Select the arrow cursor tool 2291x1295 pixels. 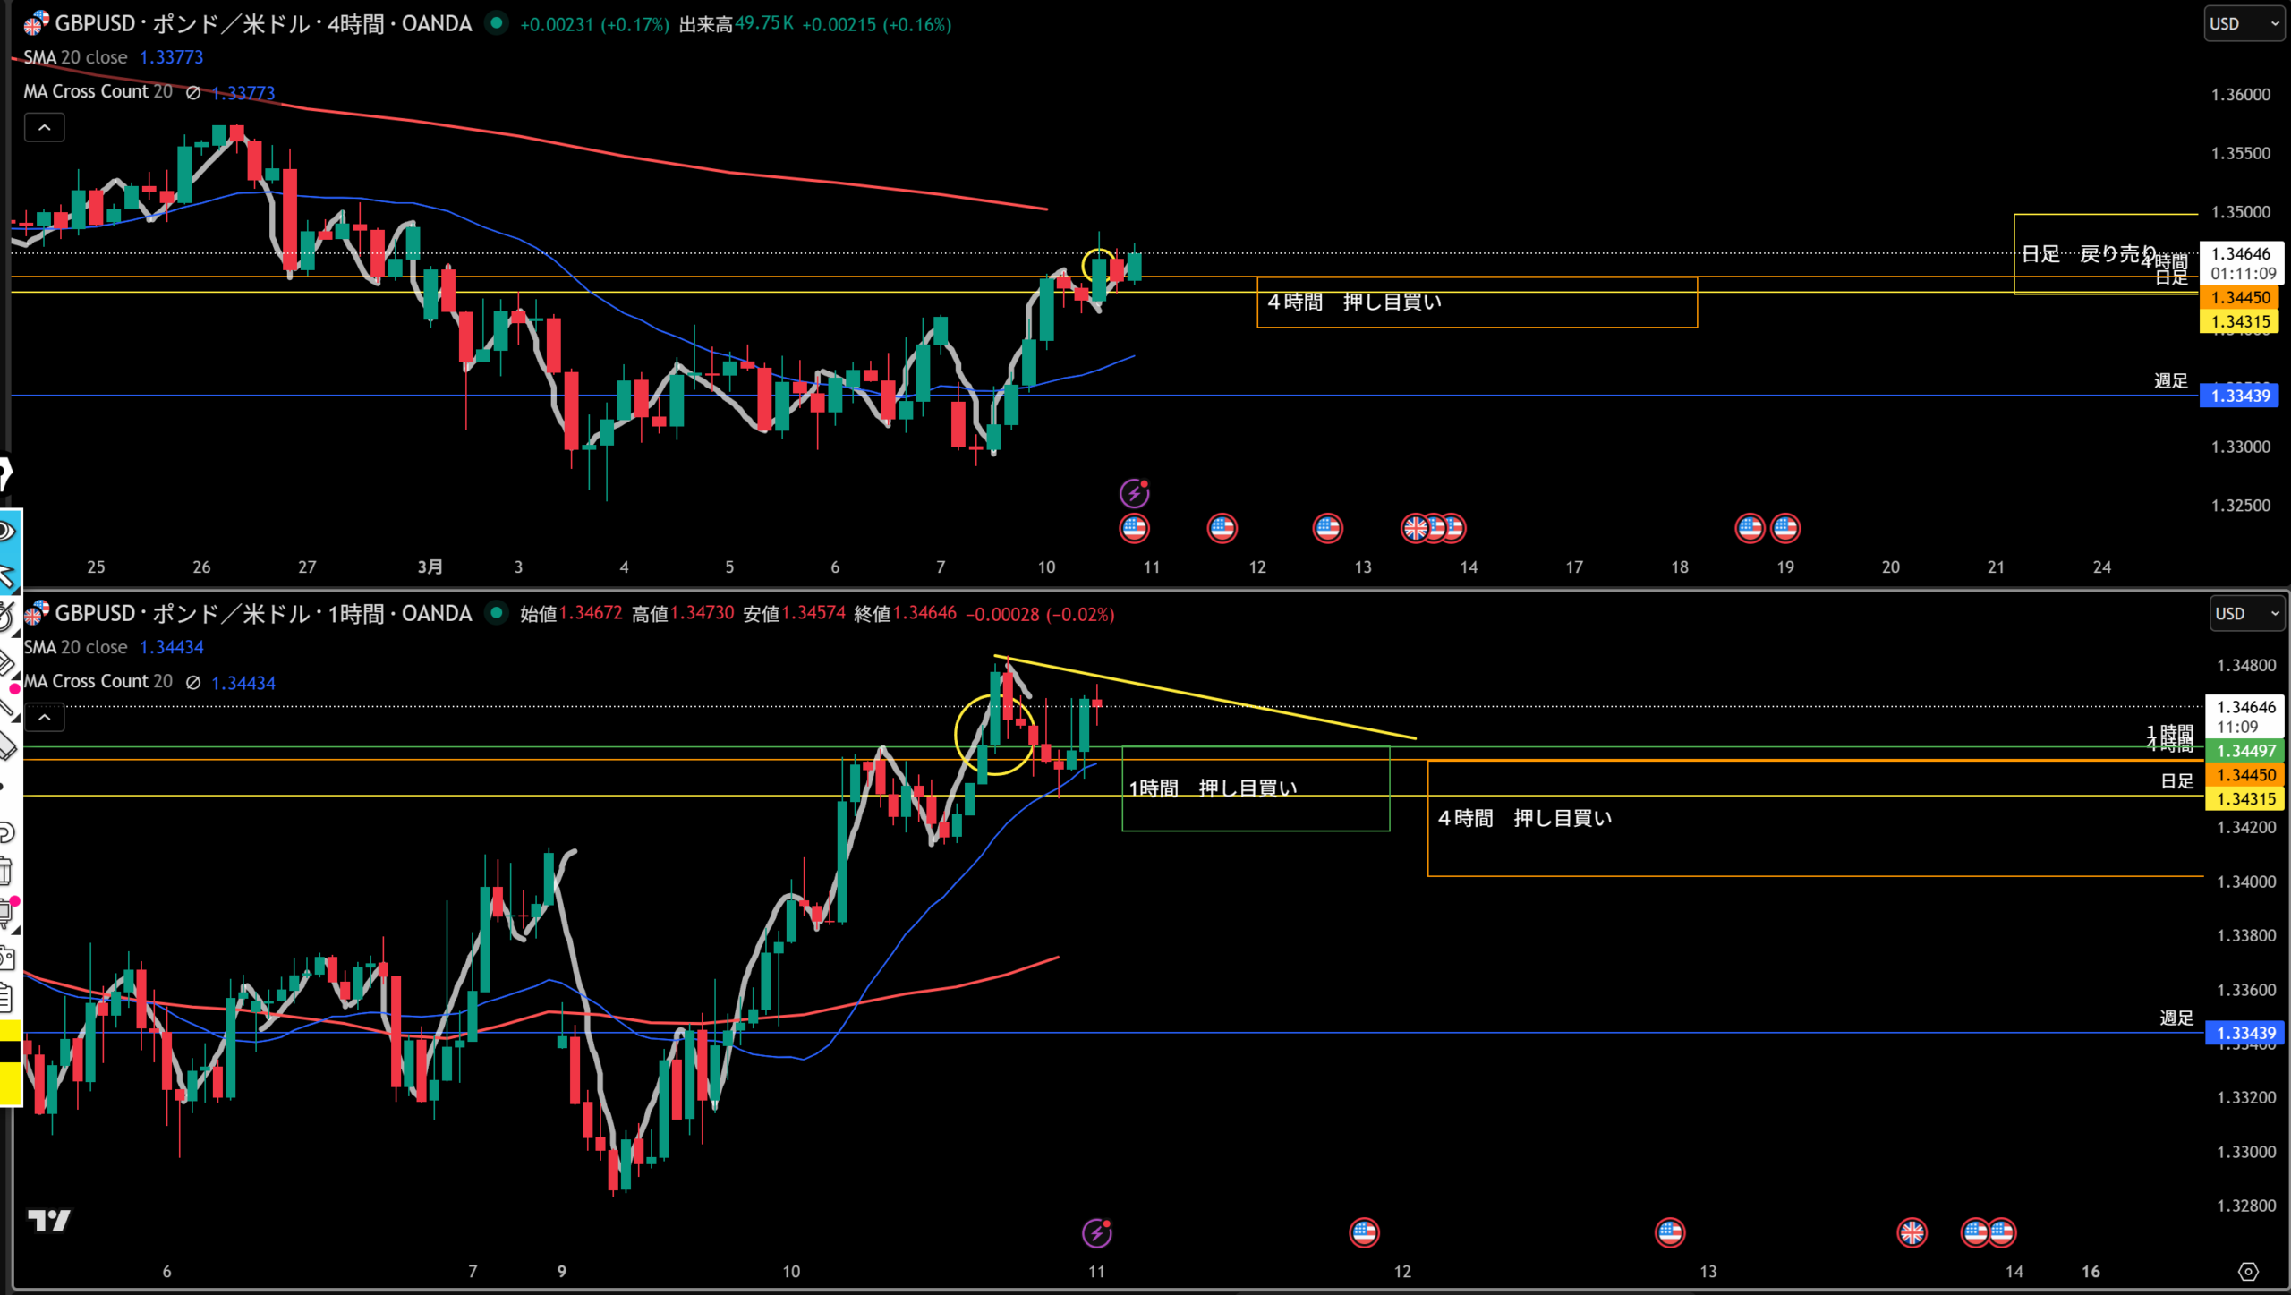tap(7, 575)
